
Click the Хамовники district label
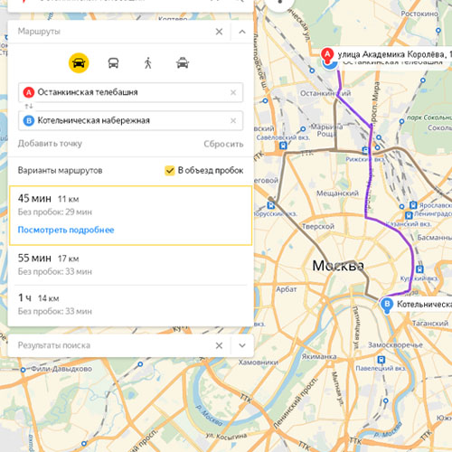tap(259, 362)
